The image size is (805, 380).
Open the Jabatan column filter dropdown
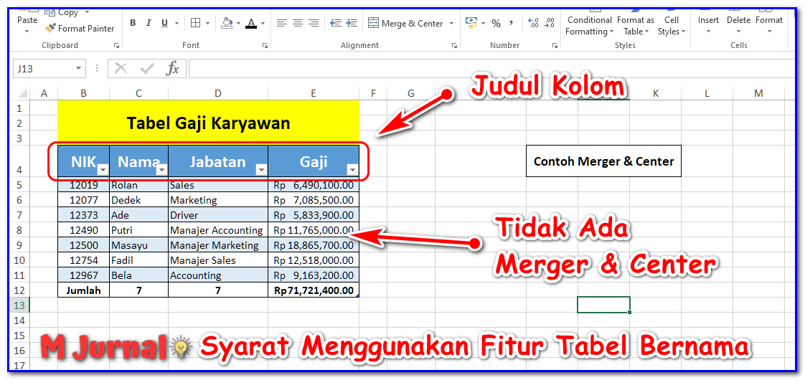coord(261,169)
